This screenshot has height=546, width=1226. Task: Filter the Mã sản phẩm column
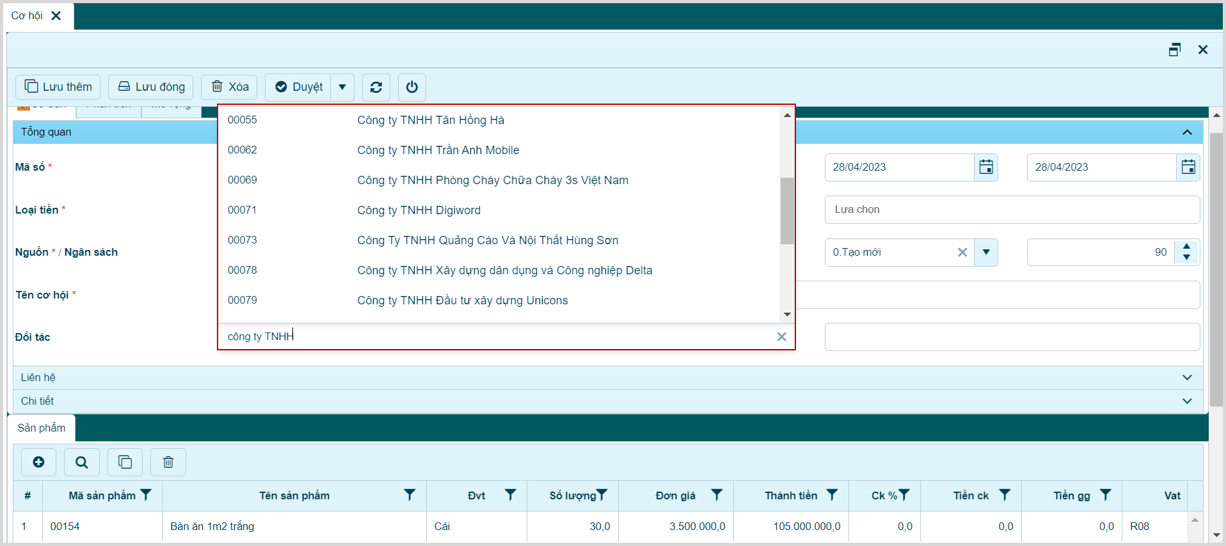147,495
